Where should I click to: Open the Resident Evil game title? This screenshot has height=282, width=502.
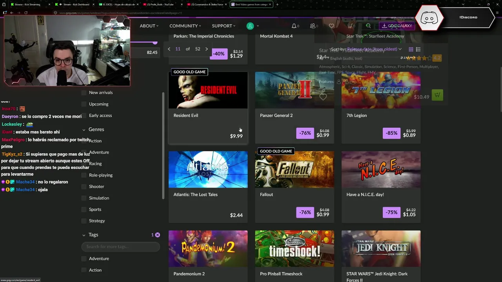pos(186,116)
